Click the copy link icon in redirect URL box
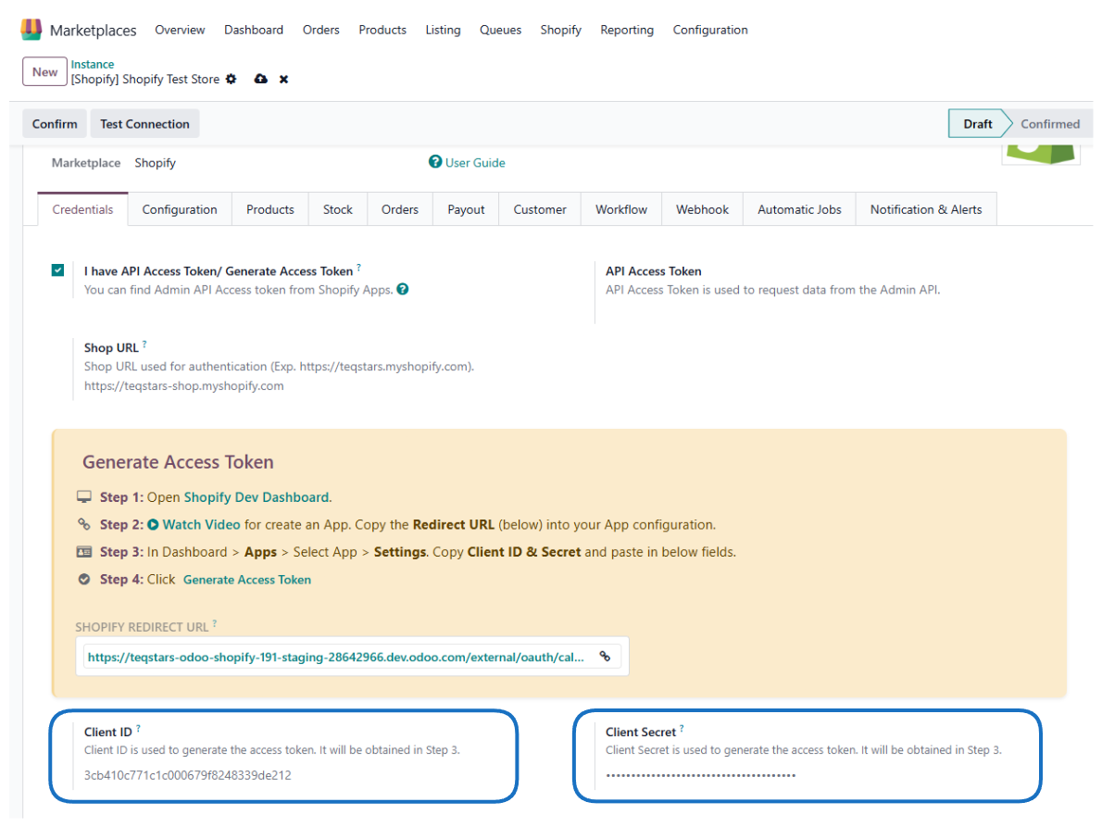 pos(605,657)
